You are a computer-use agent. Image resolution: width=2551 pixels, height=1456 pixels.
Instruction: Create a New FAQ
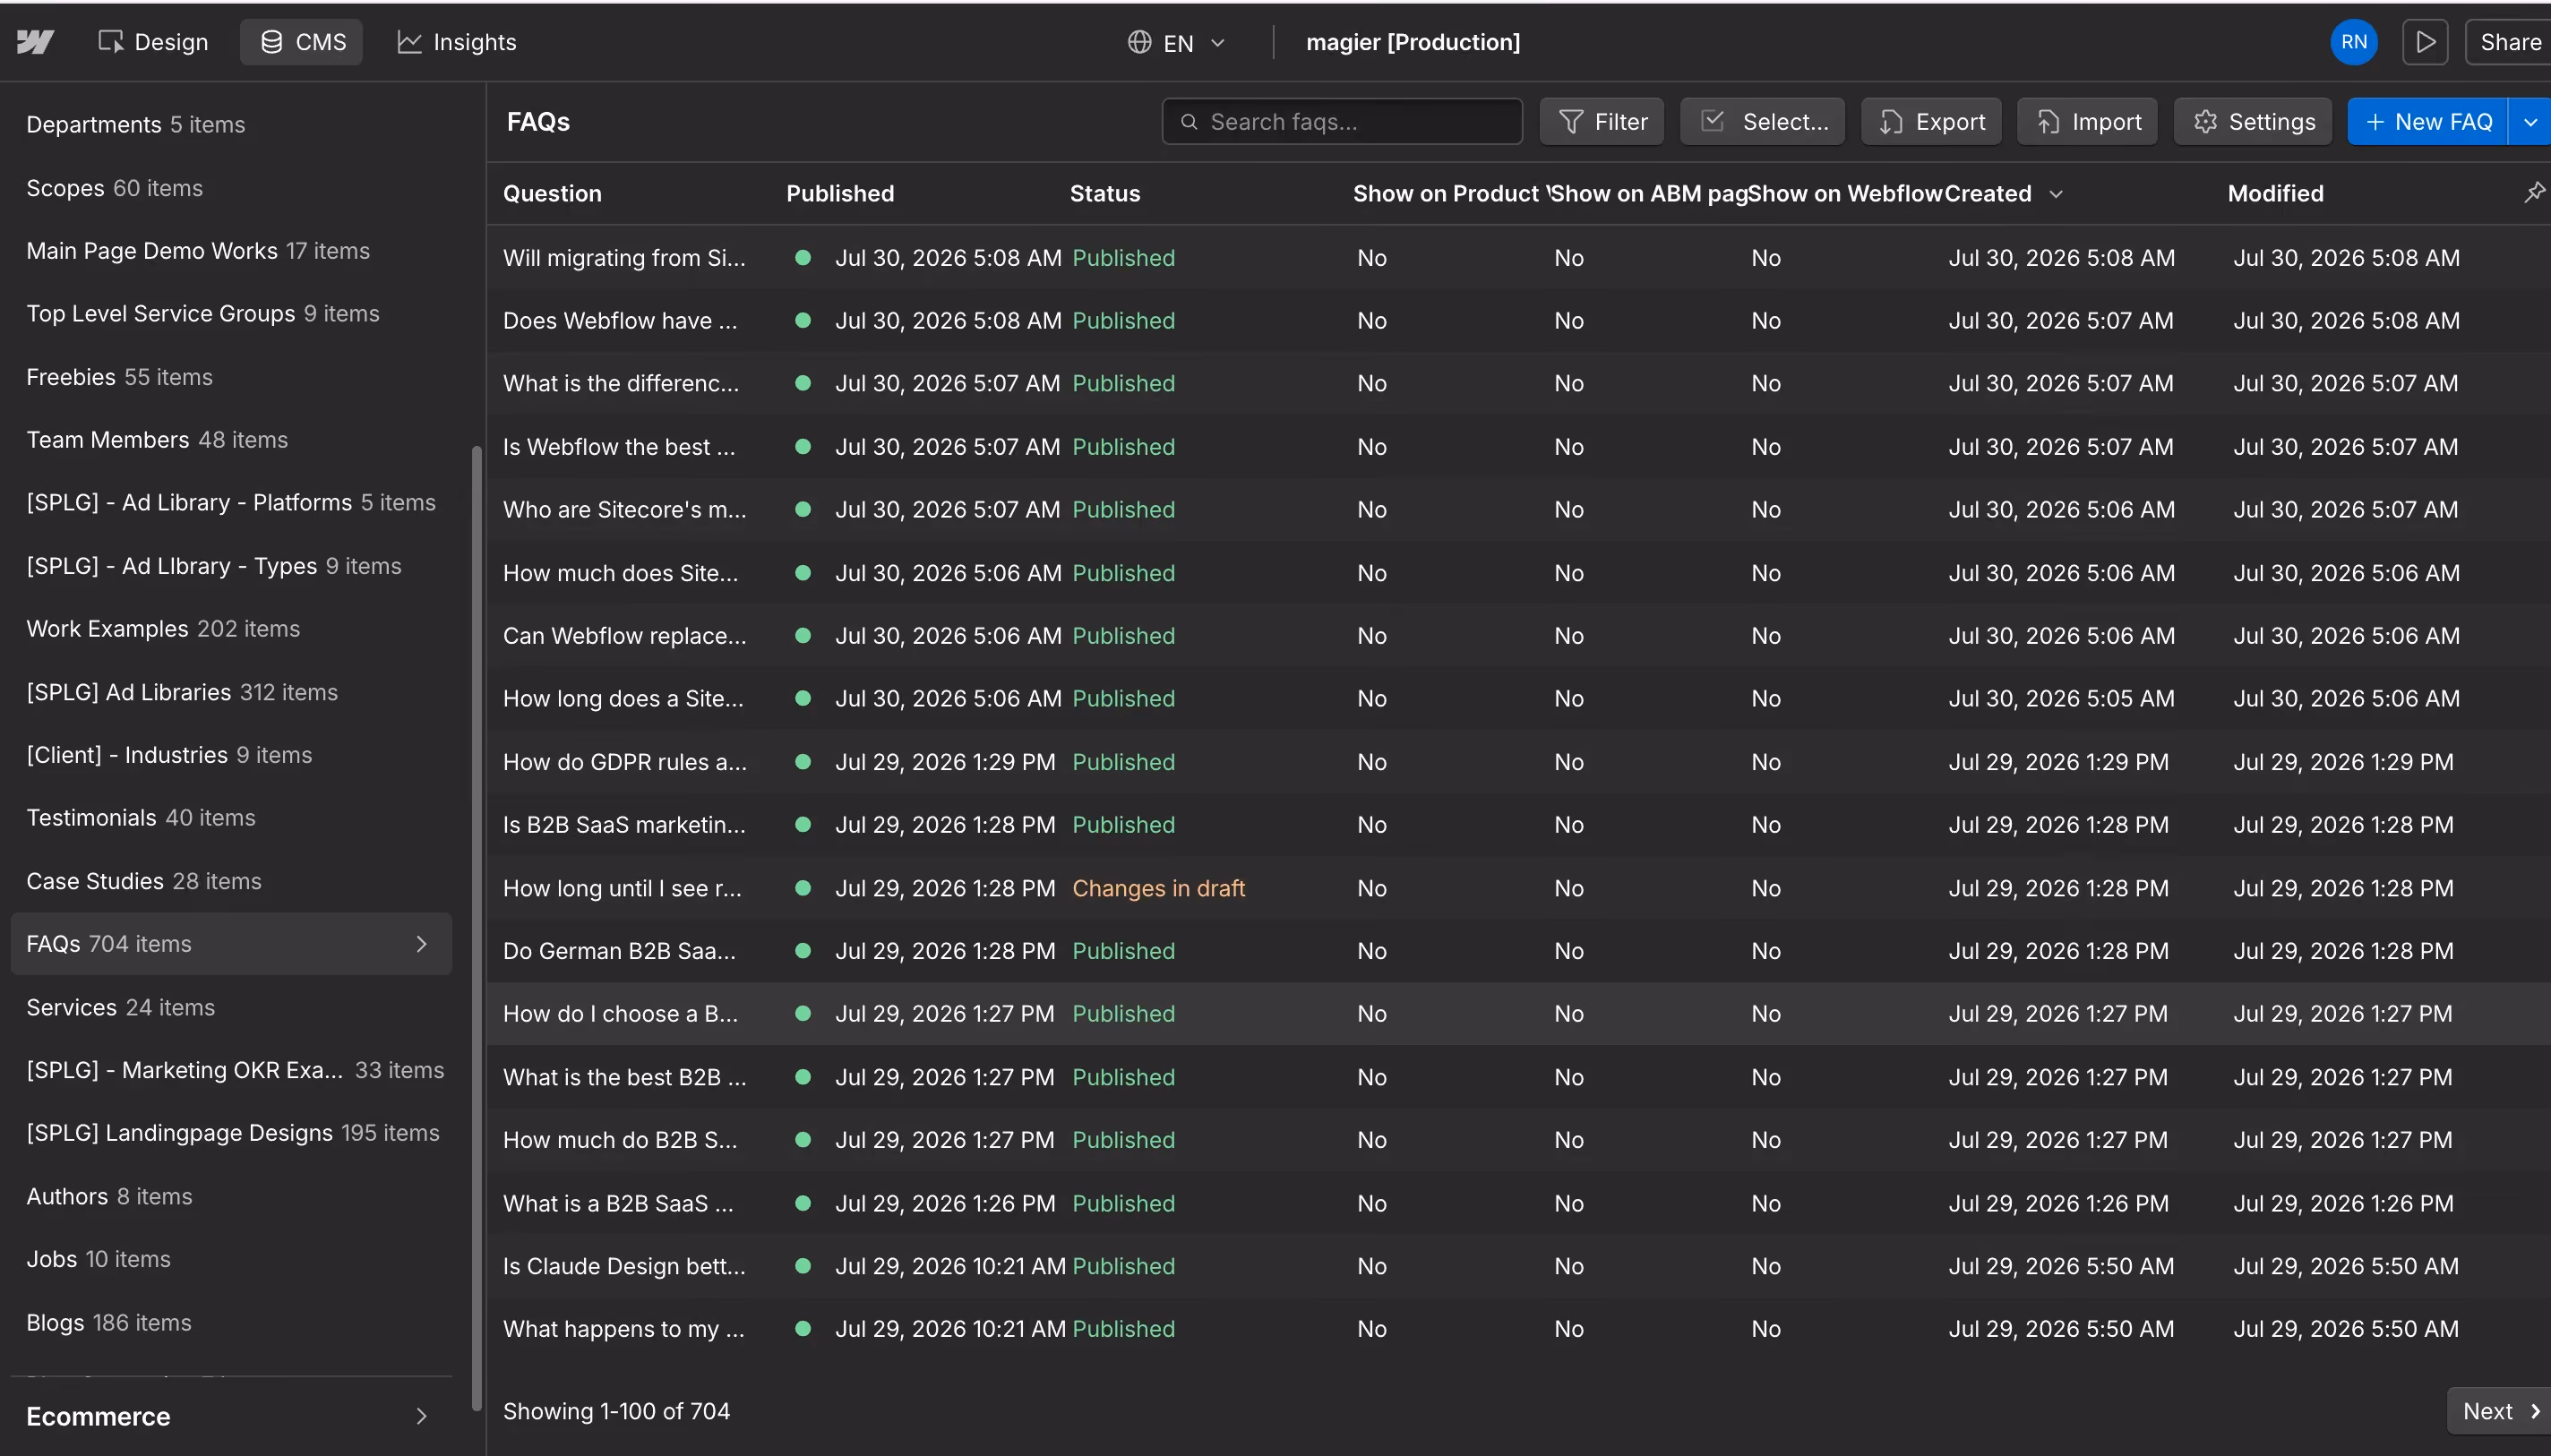tap(2428, 122)
